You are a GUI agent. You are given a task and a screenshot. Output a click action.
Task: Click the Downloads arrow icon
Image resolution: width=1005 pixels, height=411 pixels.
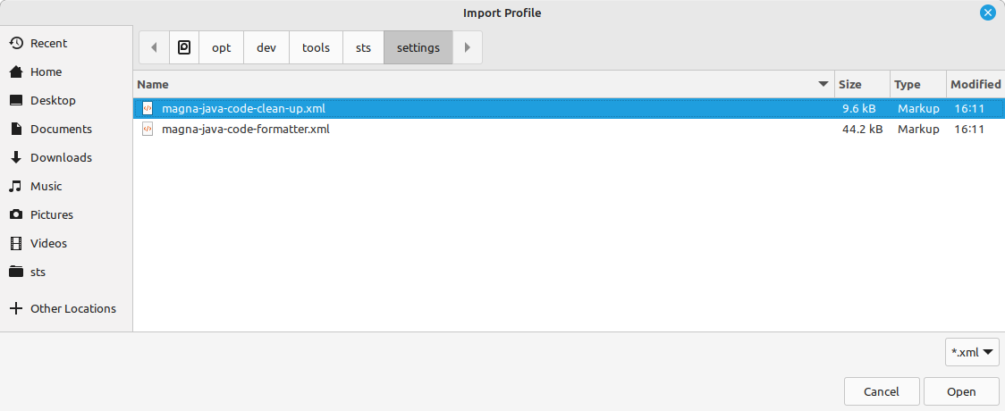click(x=16, y=157)
